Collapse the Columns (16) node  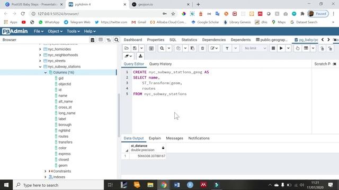[46, 73]
